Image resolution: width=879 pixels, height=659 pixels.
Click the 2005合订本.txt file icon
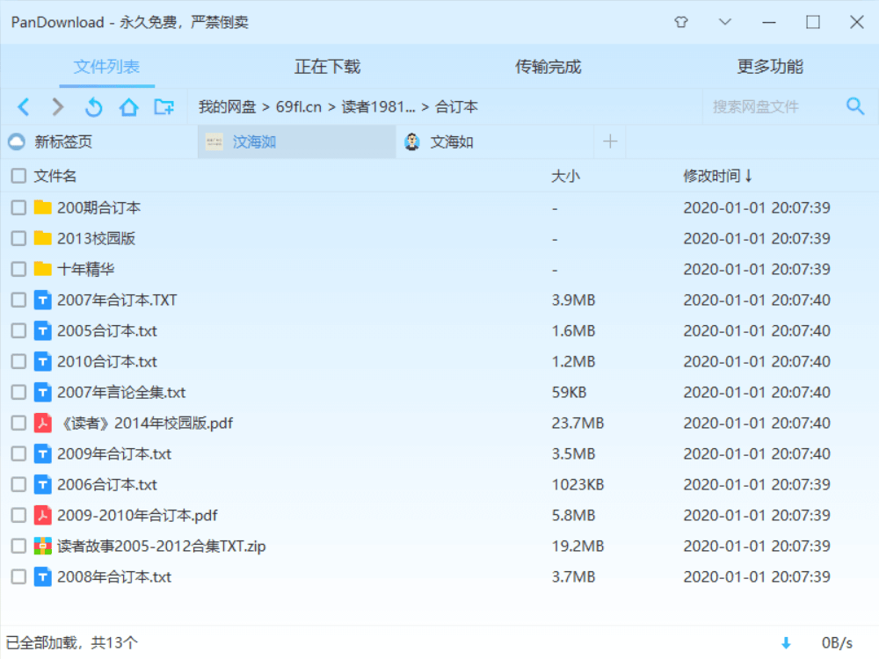tap(42, 330)
